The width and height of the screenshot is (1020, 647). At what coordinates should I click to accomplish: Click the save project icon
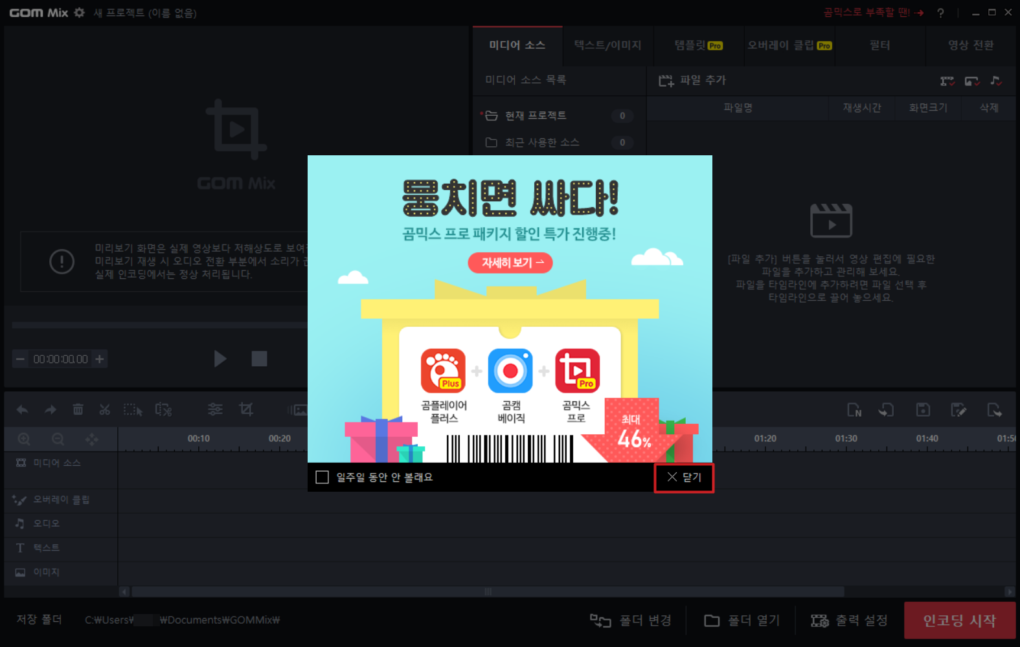click(x=923, y=410)
